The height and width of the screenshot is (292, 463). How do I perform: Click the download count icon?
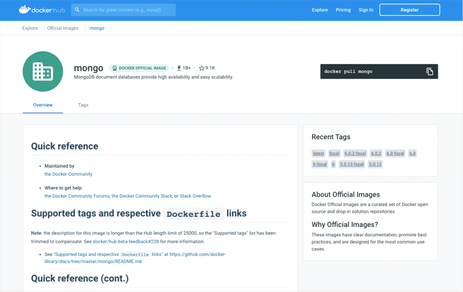point(179,68)
